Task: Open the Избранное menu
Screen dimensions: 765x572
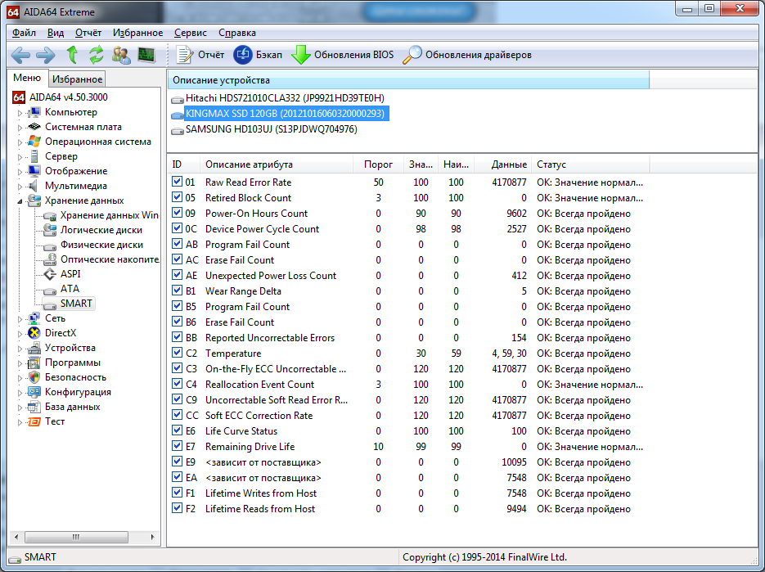Action: 138,33
